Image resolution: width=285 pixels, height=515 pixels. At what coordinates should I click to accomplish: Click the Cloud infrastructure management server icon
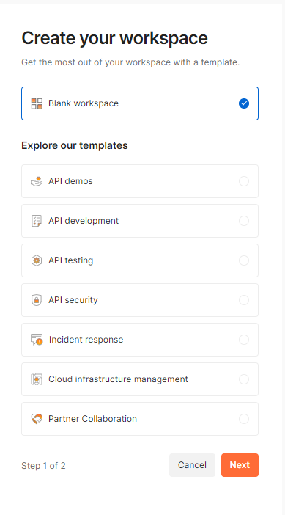pyautogui.click(x=37, y=379)
